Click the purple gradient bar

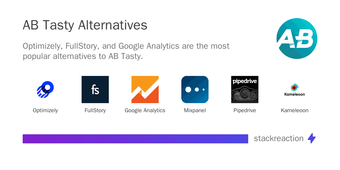click(135, 139)
